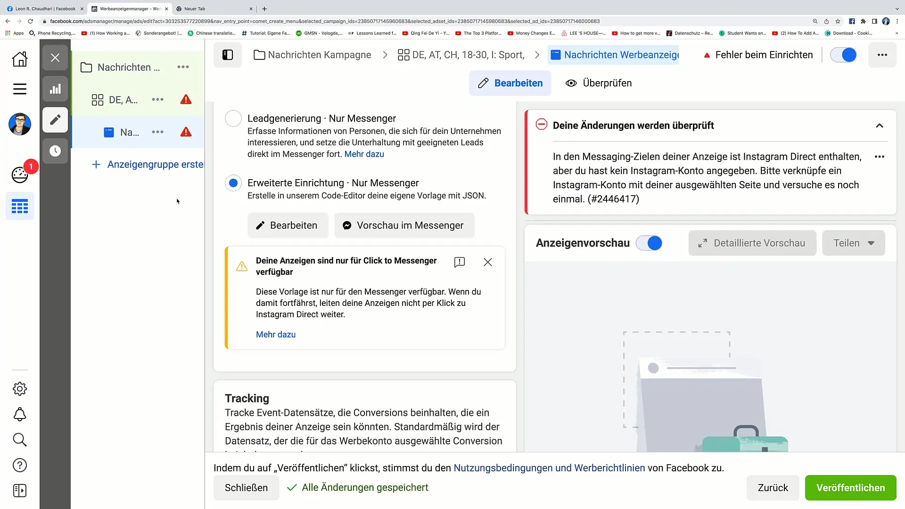Reload the browser page
Viewport: 905px width, 509px height.
coord(31,21)
